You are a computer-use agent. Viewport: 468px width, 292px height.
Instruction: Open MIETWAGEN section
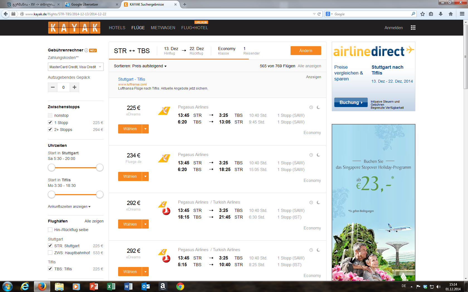pos(163,28)
